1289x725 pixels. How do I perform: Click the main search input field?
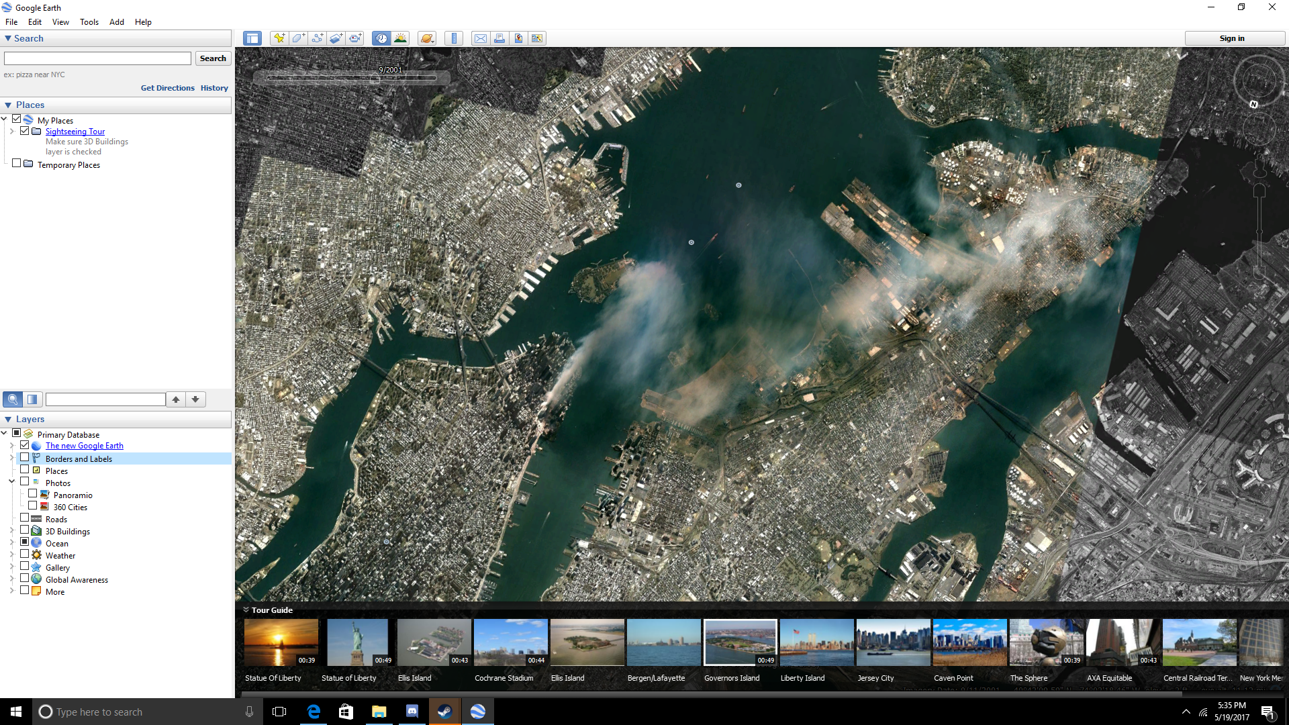click(98, 59)
